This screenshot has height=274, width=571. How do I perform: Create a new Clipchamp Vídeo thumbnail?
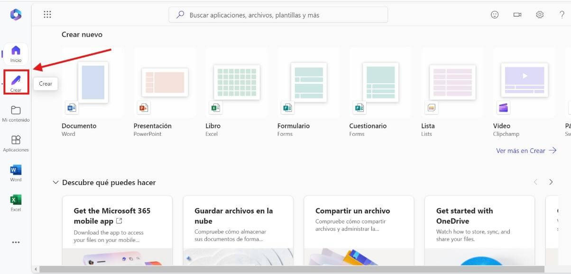(524, 82)
